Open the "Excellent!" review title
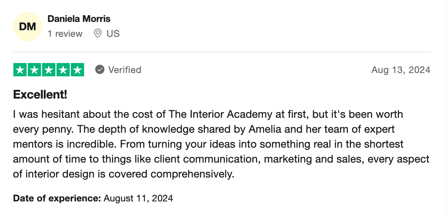447x215 pixels. click(x=40, y=95)
